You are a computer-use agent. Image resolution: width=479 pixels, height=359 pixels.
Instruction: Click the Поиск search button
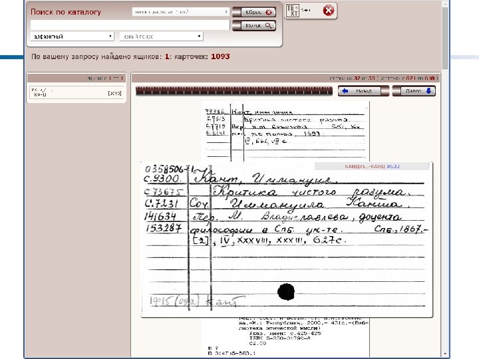pyautogui.click(x=254, y=26)
